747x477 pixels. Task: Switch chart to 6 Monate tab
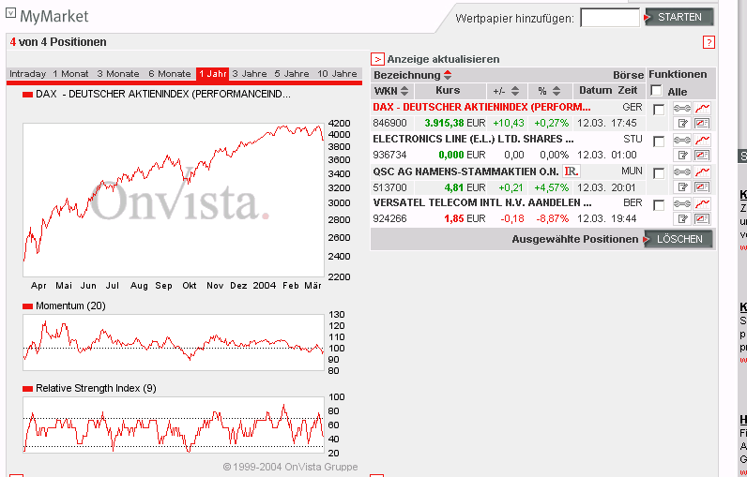[170, 74]
